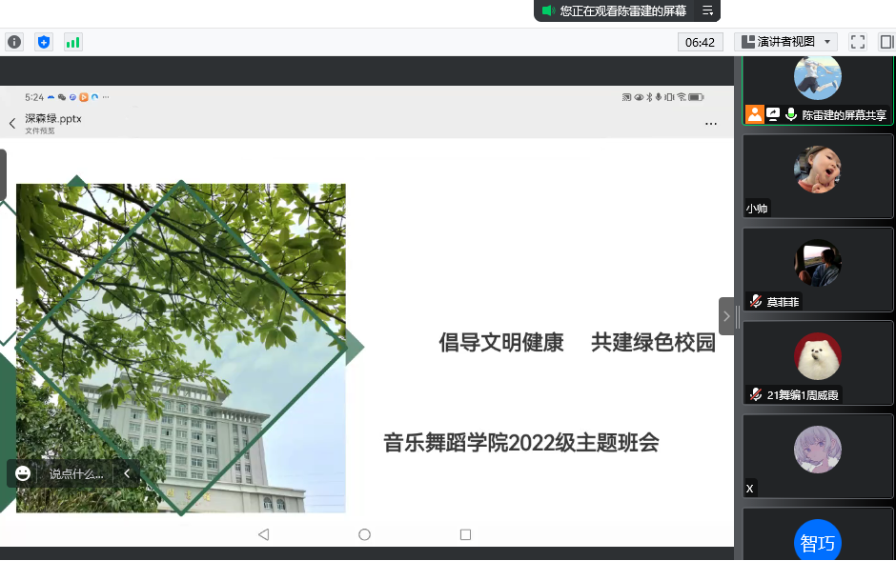
Task: Select participant X anime avatar
Action: (x=818, y=450)
